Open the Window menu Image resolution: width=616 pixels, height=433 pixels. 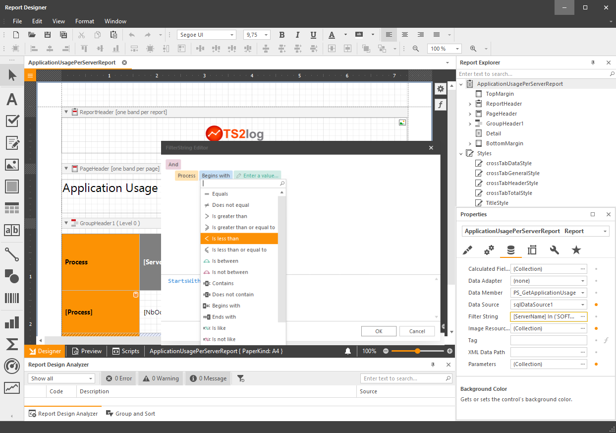pos(115,21)
